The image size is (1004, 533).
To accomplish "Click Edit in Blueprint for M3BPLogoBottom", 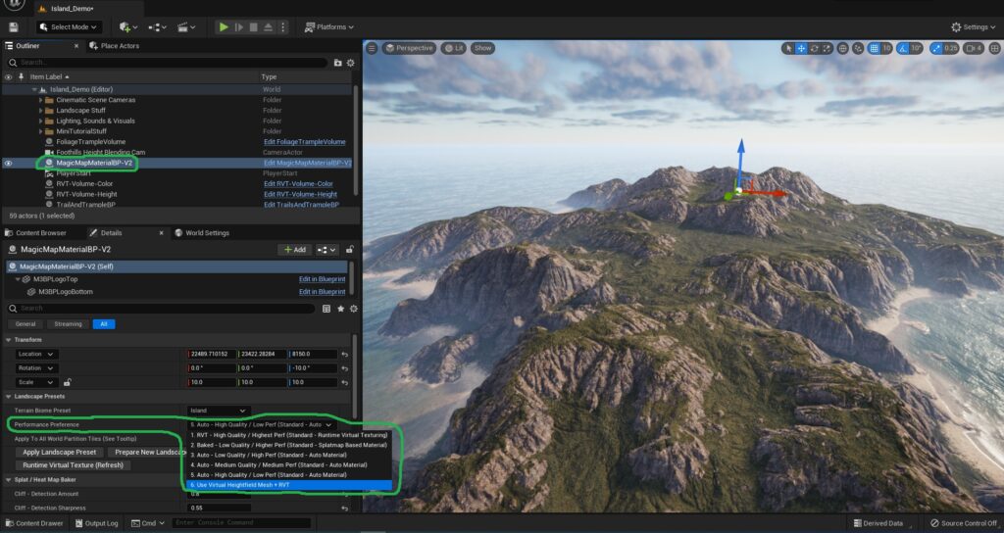I will coord(322,292).
